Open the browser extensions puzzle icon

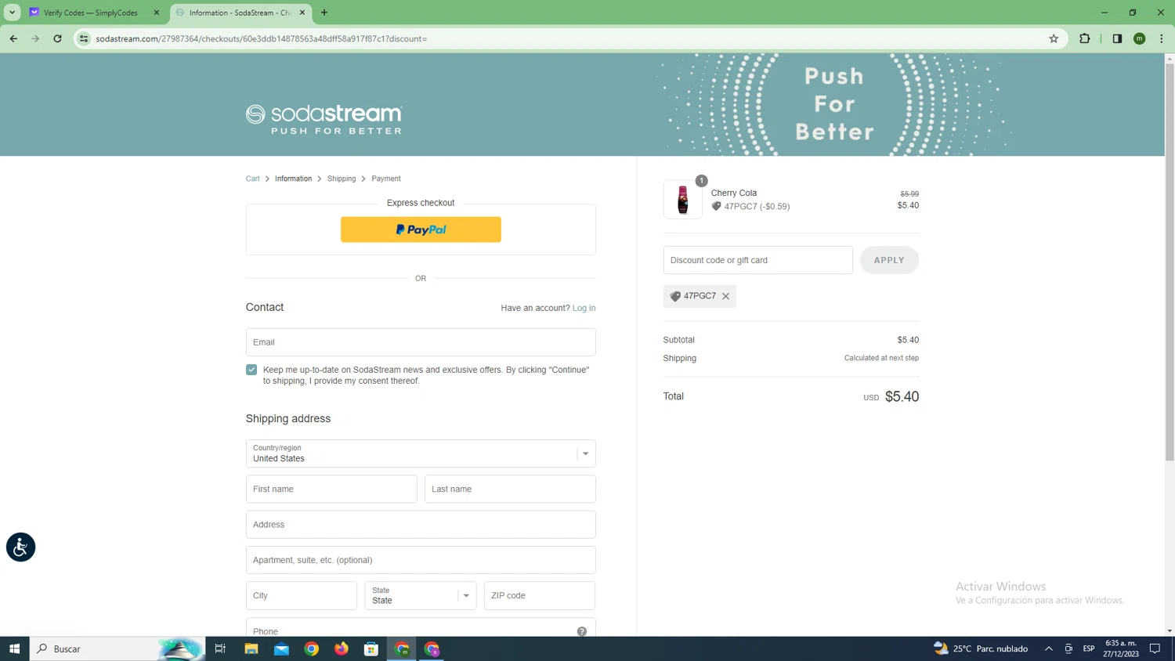(1085, 38)
